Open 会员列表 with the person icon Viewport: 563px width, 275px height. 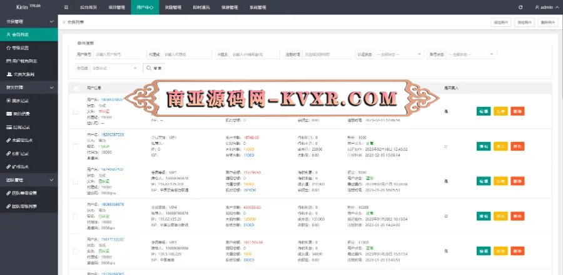[29, 35]
